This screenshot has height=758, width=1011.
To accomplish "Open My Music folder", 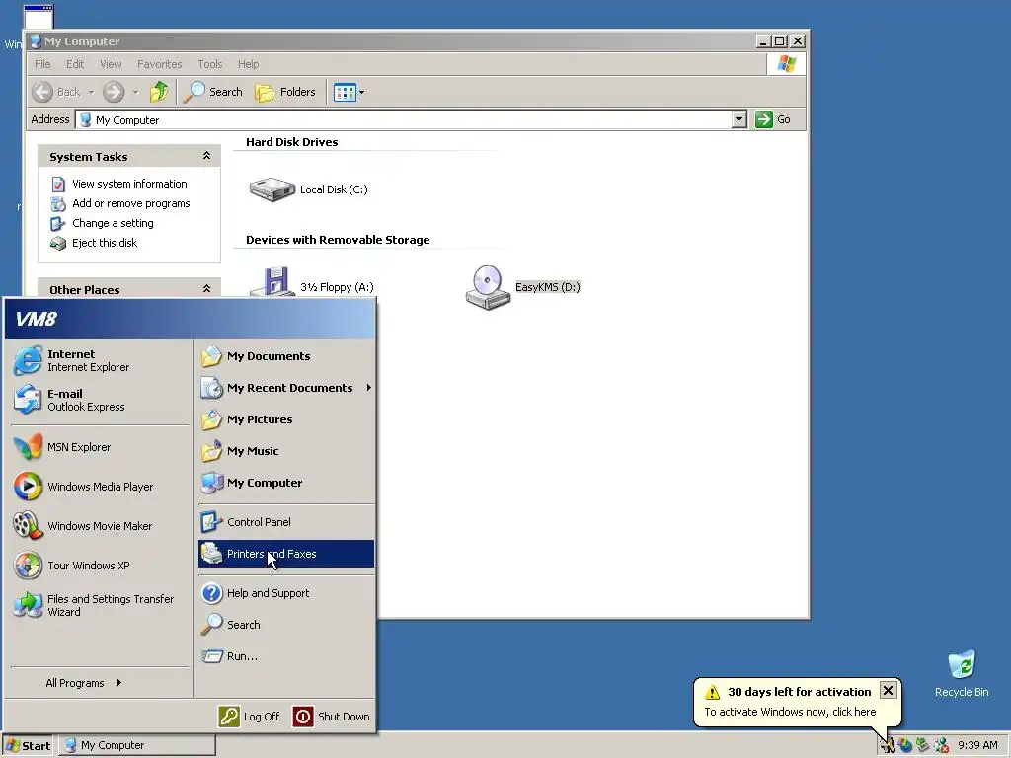I will pos(285,451).
